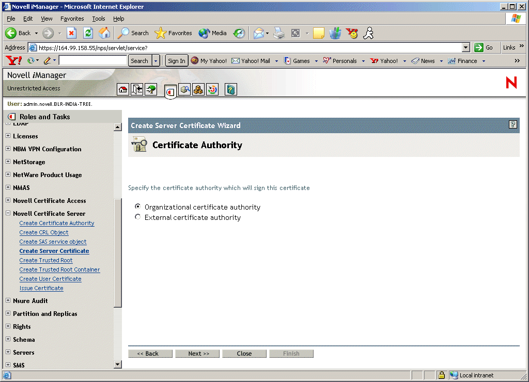Expand the Rights role
This screenshot has height=382, width=529.
(x=8, y=326)
